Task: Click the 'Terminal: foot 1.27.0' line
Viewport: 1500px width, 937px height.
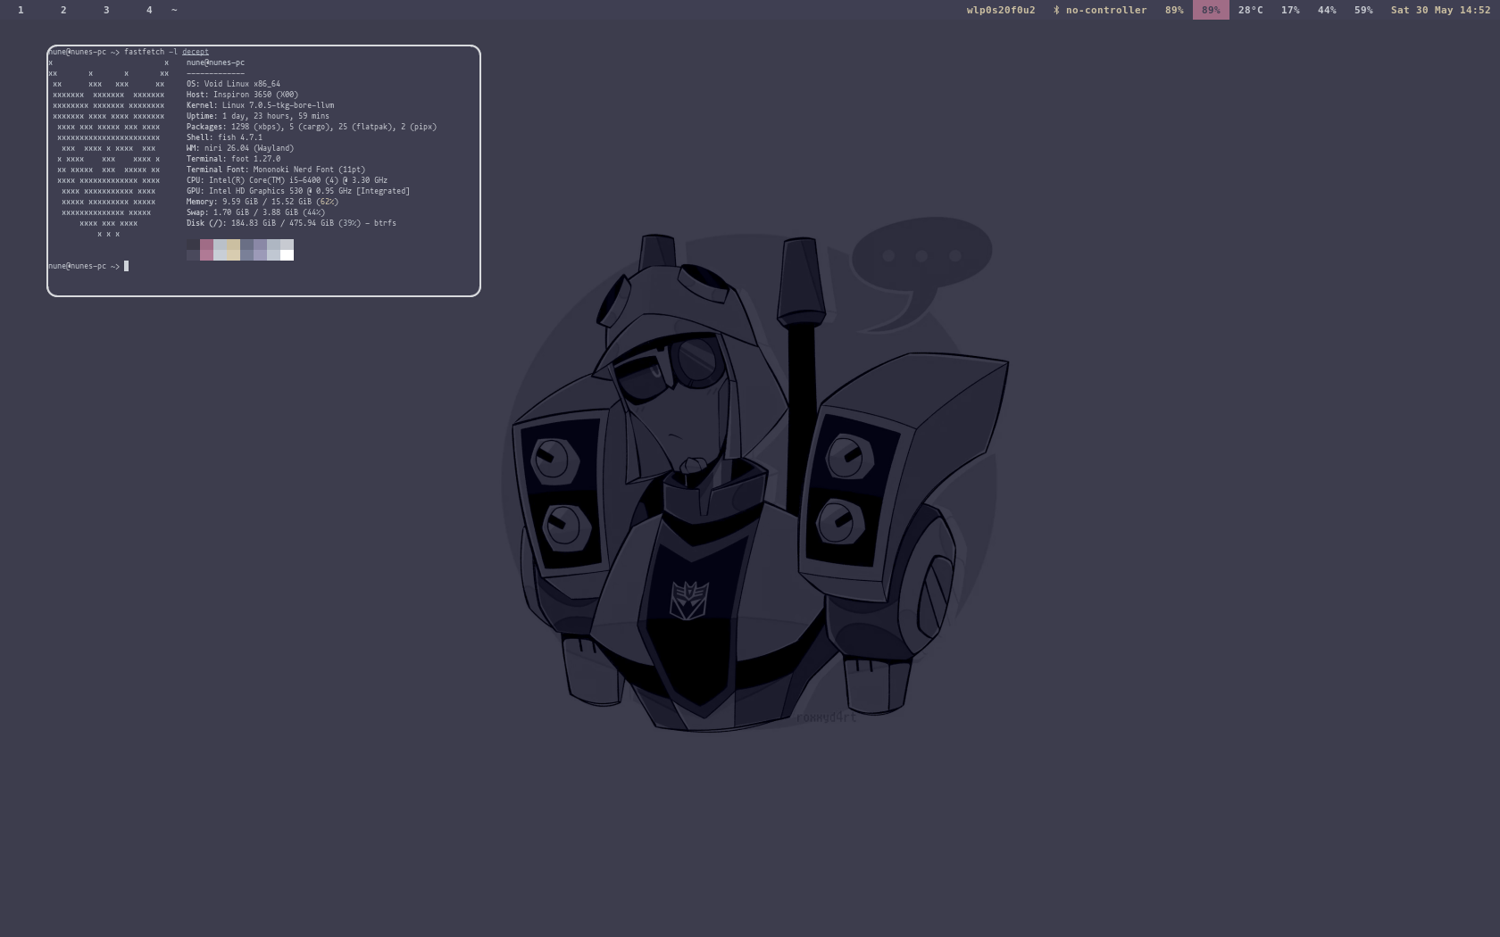Action: click(x=233, y=159)
